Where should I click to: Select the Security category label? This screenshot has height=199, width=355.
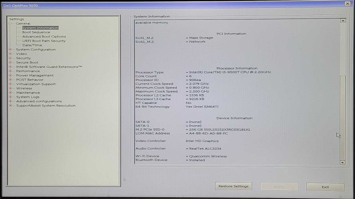tap(24, 58)
